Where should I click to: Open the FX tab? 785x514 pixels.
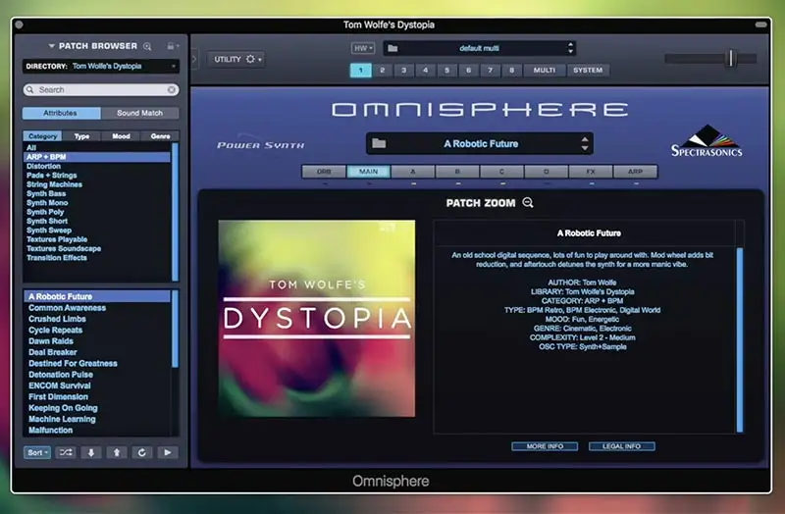click(x=591, y=172)
